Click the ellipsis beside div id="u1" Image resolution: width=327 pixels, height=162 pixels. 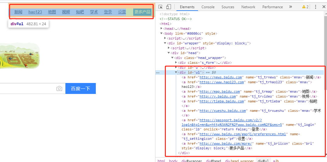click(158, 73)
